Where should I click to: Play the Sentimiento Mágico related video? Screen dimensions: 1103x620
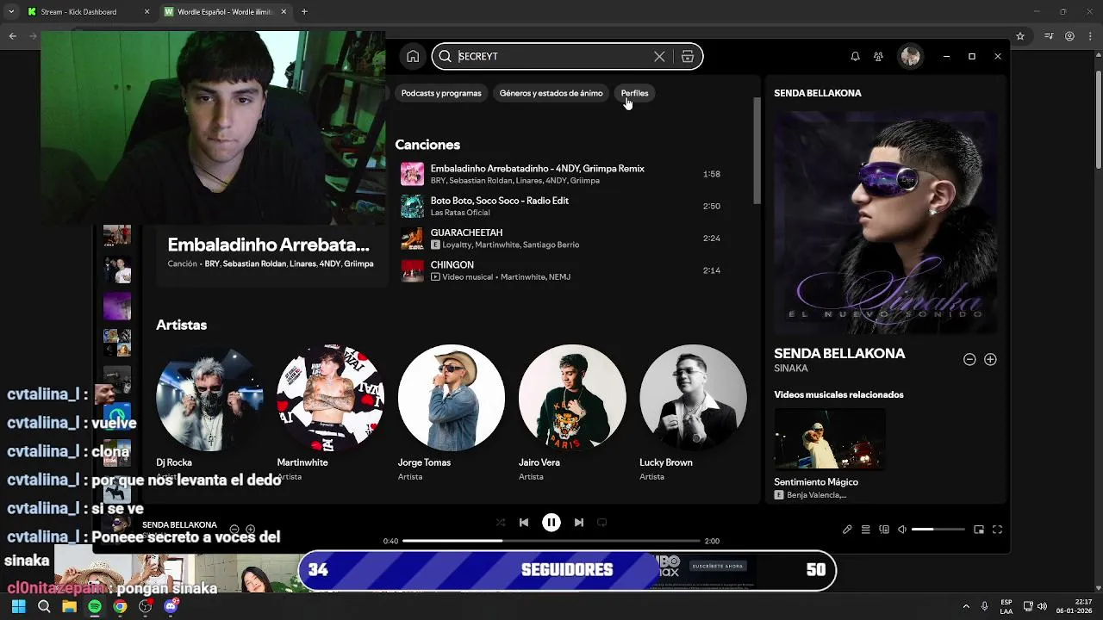click(x=830, y=439)
